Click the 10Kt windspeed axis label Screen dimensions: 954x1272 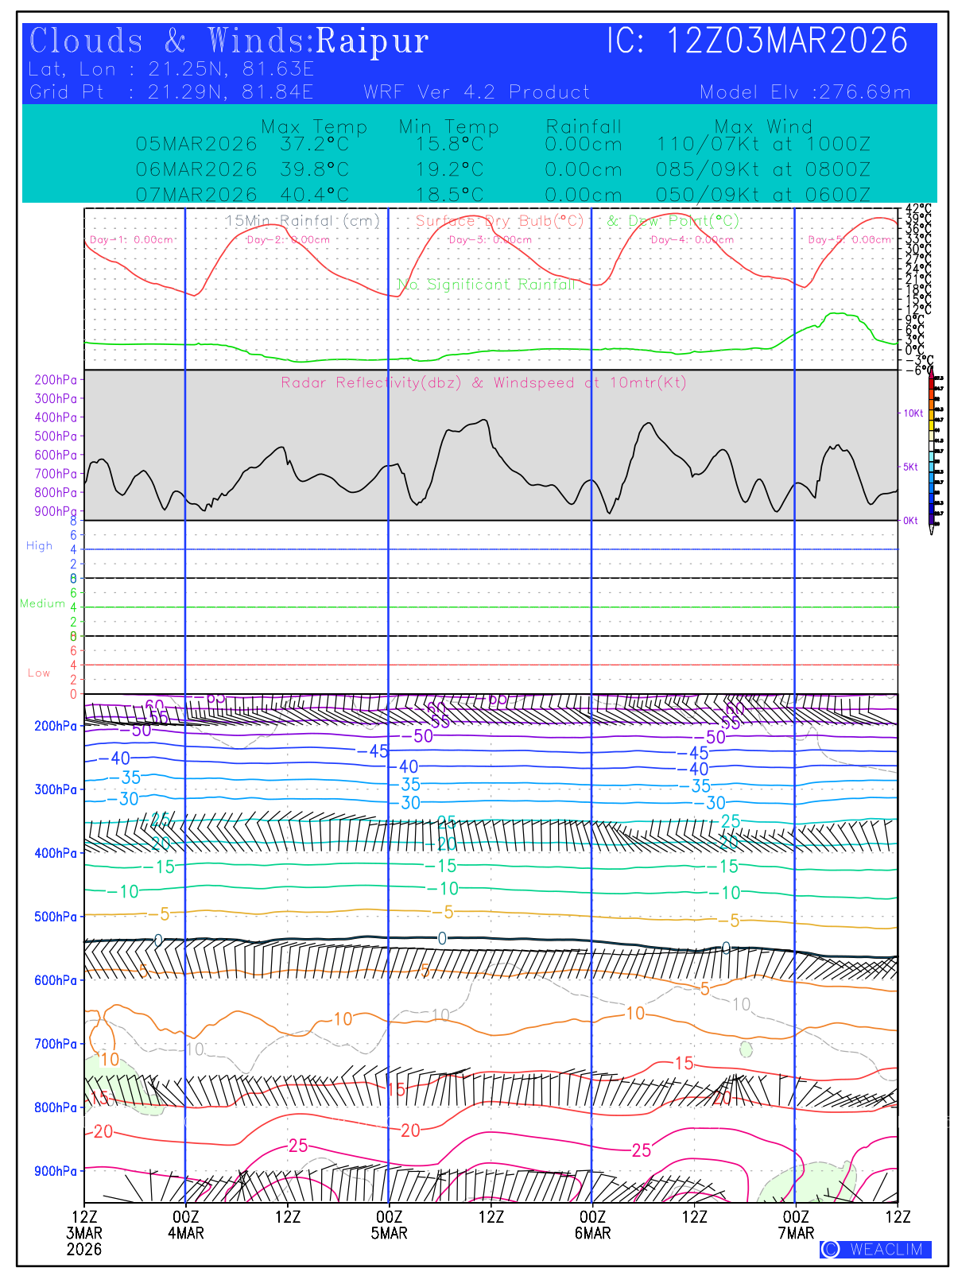[913, 413]
